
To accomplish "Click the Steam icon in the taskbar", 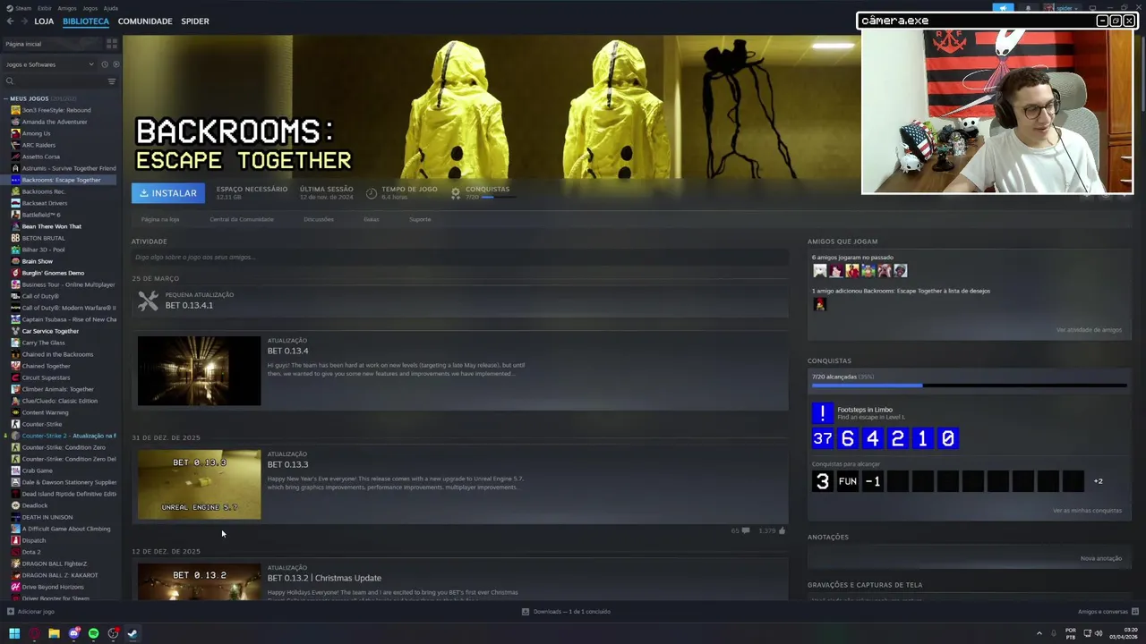I will coord(132,633).
